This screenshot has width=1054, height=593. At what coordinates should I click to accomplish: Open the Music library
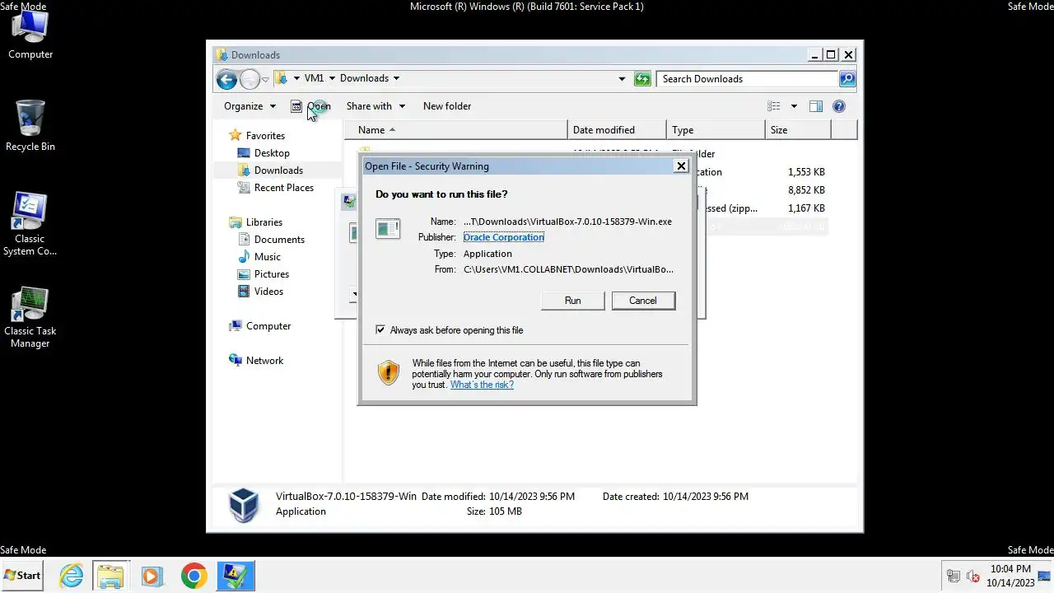(268, 257)
